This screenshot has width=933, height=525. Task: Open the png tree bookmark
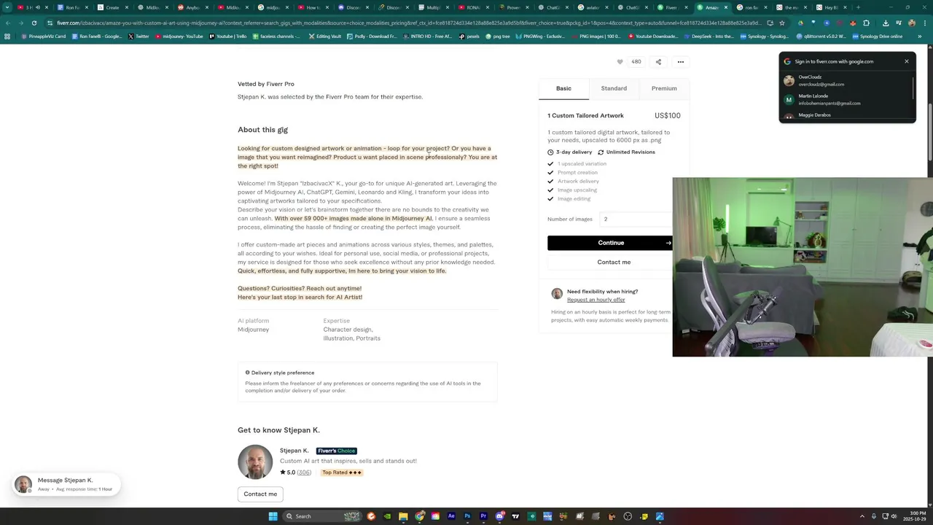pos(497,36)
